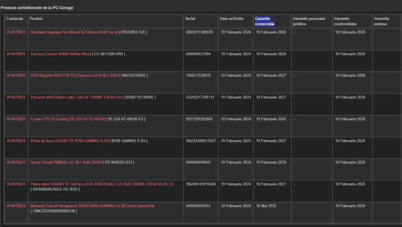The height and width of the screenshot is (227, 402).
Task: Open the Memorie Corsair Vengeance 32GB DDR5 link
Action: point(92,206)
